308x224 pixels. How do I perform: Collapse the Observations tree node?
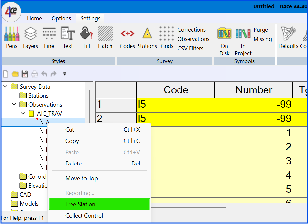14,104
